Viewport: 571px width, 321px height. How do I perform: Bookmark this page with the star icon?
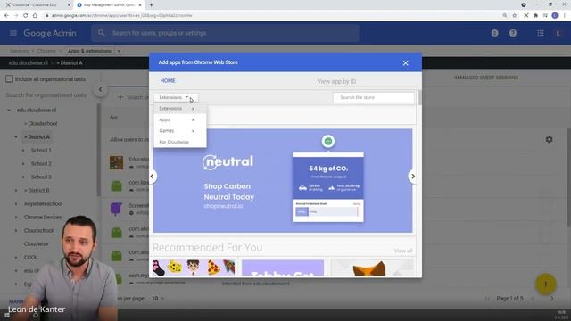click(515, 16)
